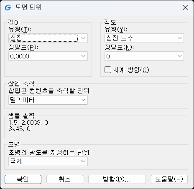Expand the 길이 정밀도(P) dropdown showing 0.0000
This screenshot has width=194, height=189.
click(48, 56)
